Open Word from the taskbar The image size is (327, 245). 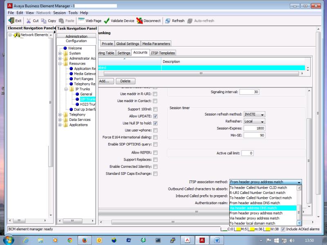pyautogui.click(x=217, y=240)
